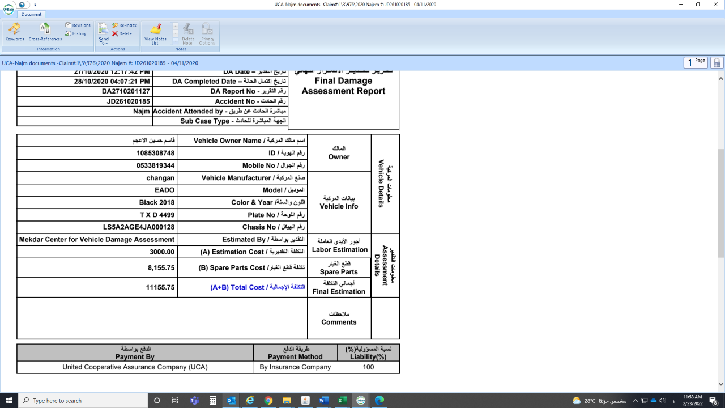Open document Revisions

point(78,25)
